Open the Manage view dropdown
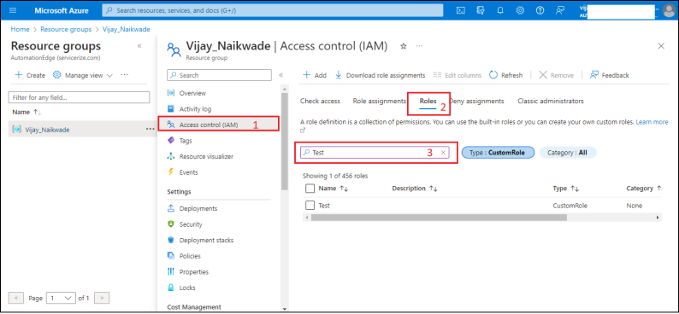Viewport: 679px width, 314px height. (x=83, y=75)
